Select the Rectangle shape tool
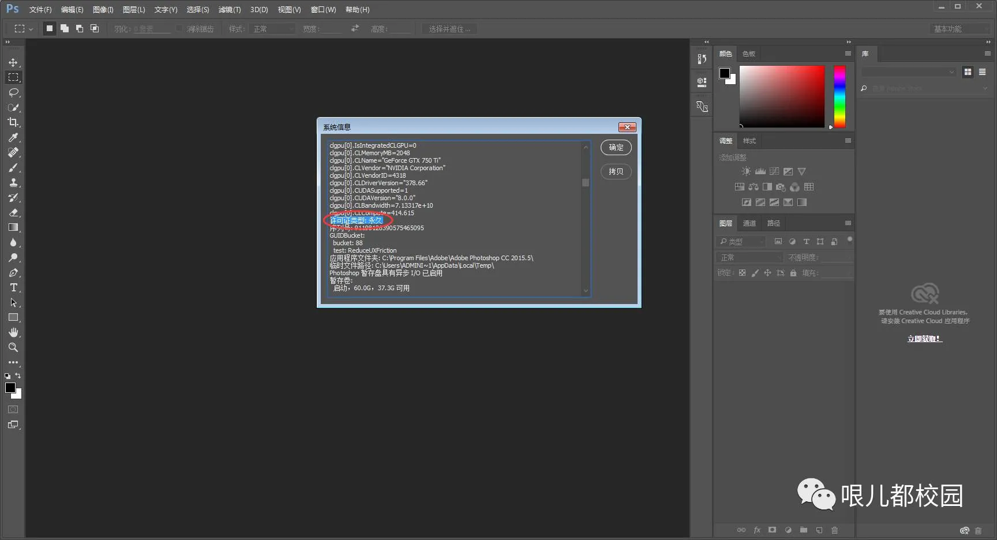 point(13,317)
